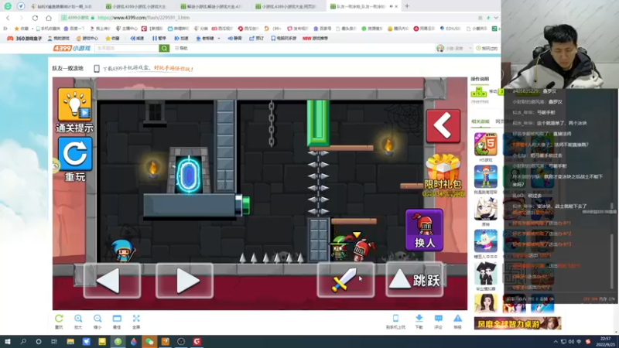Click the 360游戏盒子 toolbar item
Image resolution: width=619 pixels, height=348 pixels.
[x=25, y=38]
